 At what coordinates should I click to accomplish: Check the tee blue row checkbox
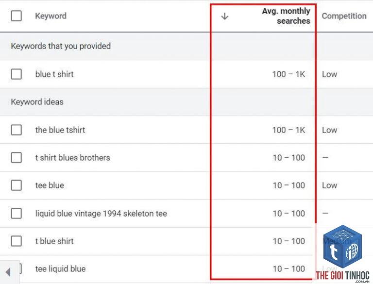pyautogui.click(x=16, y=185)
